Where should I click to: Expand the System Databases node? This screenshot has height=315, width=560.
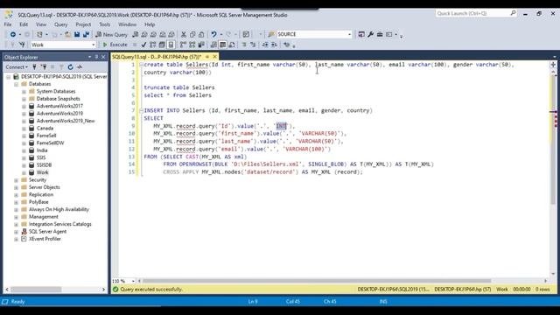(24, 92)
